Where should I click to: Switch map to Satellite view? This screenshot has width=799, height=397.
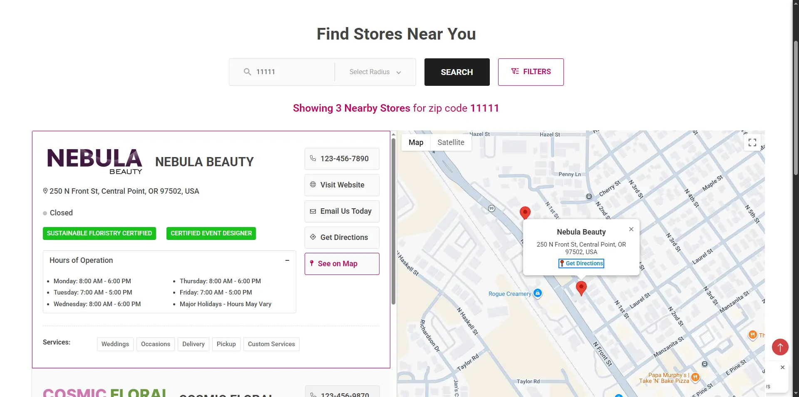click(451, 142)
